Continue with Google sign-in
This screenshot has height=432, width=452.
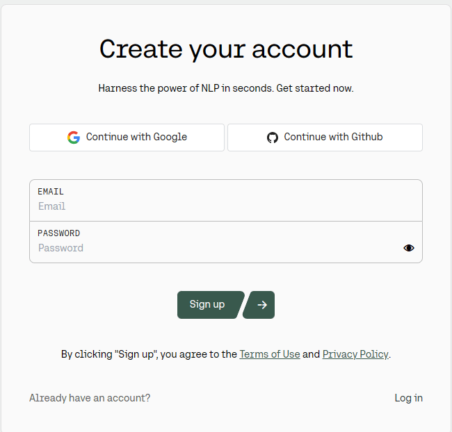pos(127,138)
